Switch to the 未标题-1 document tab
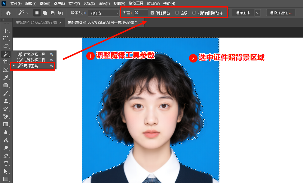Image resolution: width=303 pixels, height=183 pixels. pyautogui.click(x=36, y=22)
